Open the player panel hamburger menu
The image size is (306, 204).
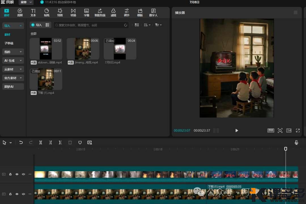(296, 13)
